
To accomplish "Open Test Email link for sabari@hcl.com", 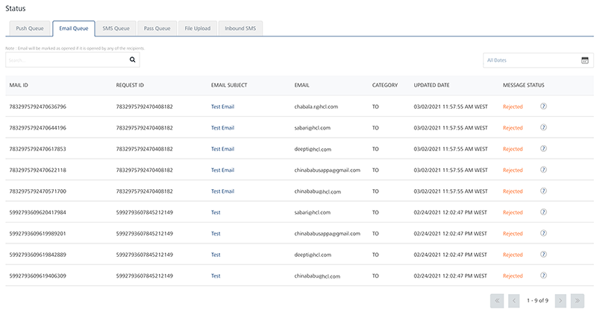I will 222,128.
